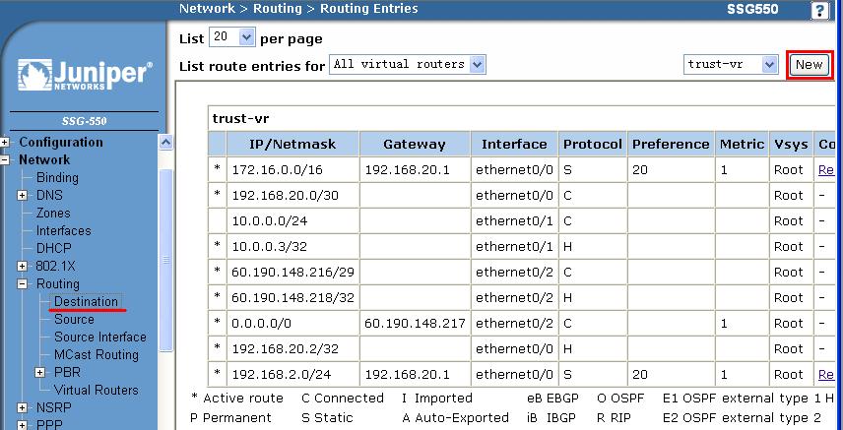Open the help question mark icon
The image size is (843, 430).
tap(818, 10)
